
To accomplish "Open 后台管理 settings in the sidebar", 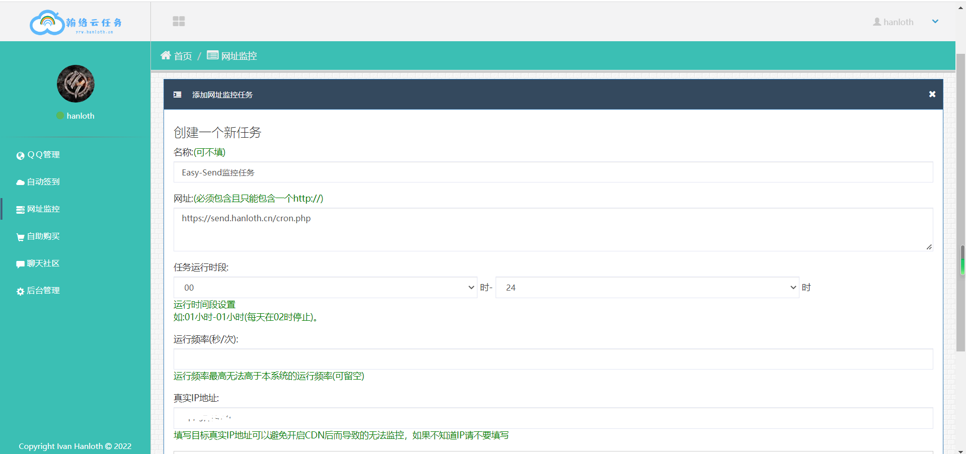I will coord(43,291).
